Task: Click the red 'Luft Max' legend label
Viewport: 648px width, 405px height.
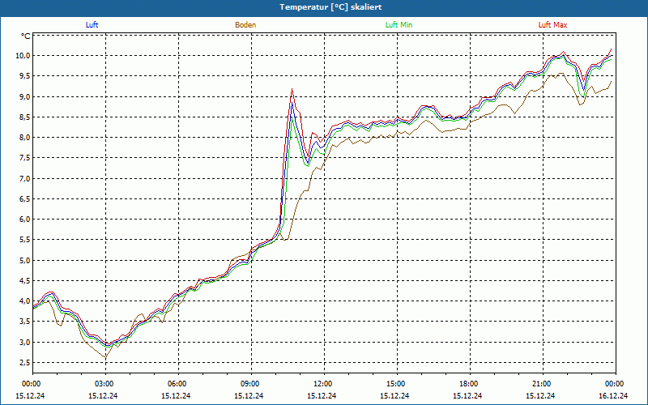Action: 552,25
